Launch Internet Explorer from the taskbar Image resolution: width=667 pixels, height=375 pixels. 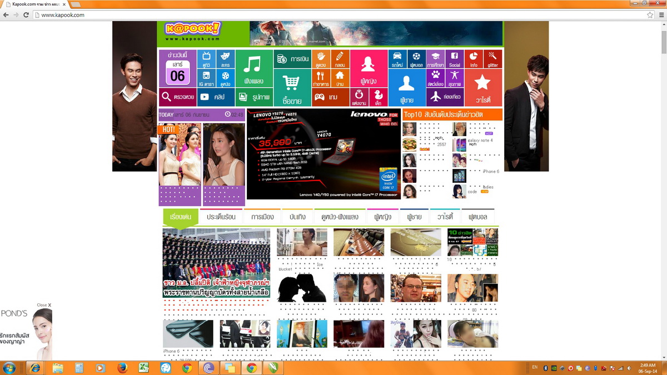[x=35, y=368]
